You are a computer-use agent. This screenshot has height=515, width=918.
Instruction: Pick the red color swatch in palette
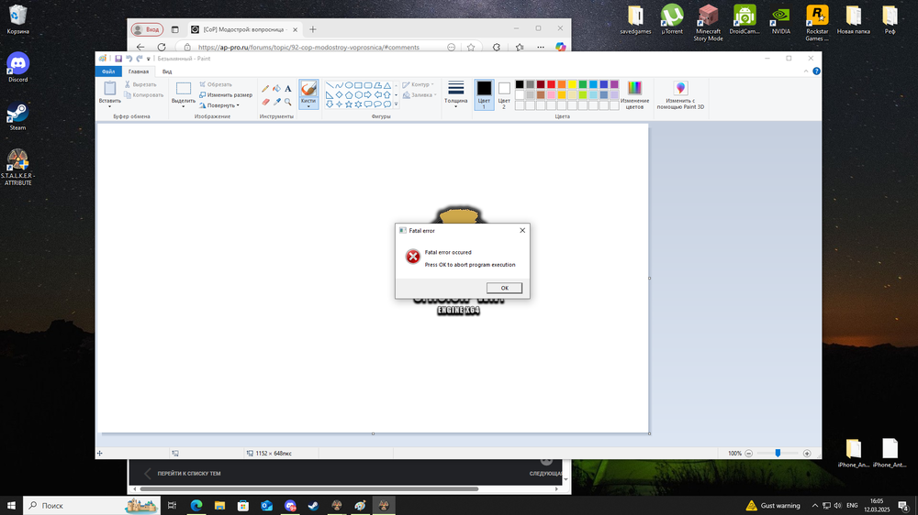[x=552, y=84]
